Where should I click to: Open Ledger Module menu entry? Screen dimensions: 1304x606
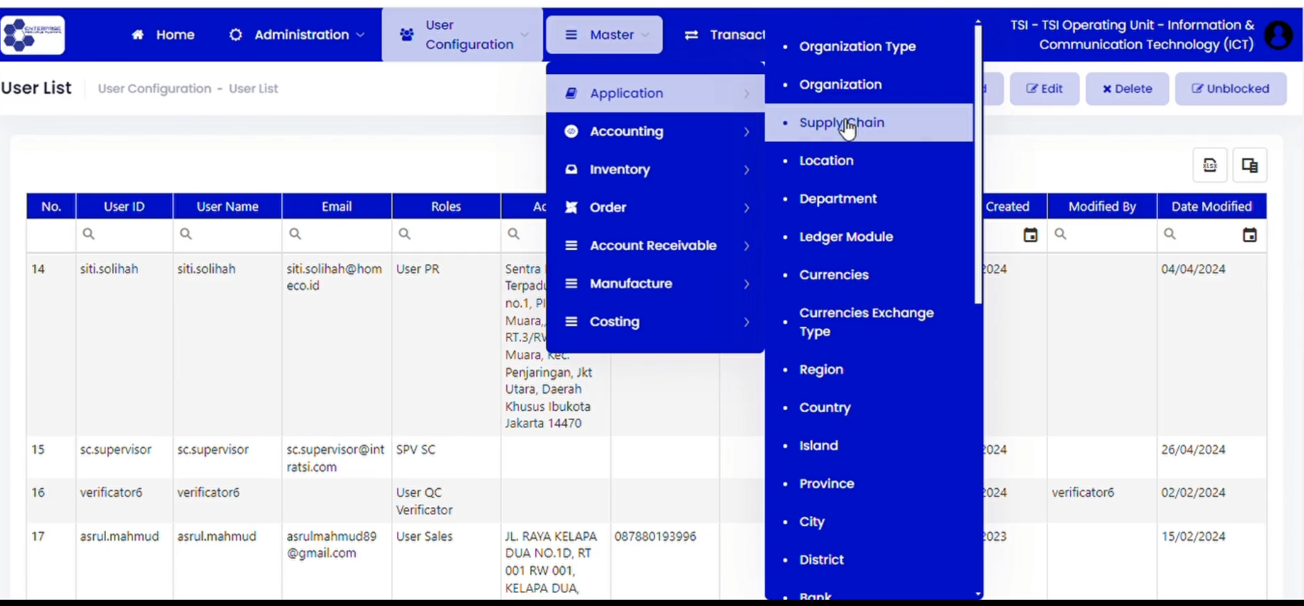[x=846, y=237]
